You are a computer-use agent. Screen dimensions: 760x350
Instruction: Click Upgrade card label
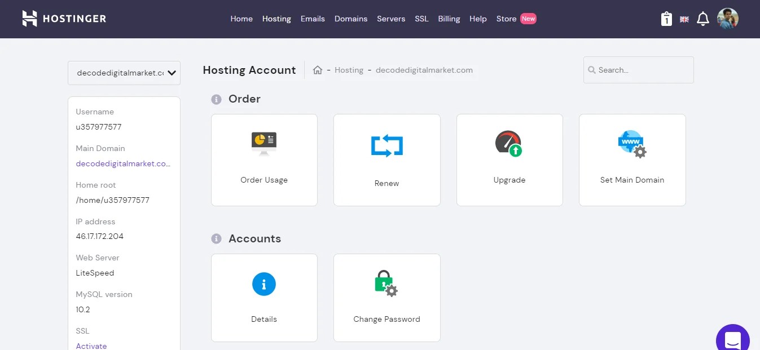(x=509, y=180)
